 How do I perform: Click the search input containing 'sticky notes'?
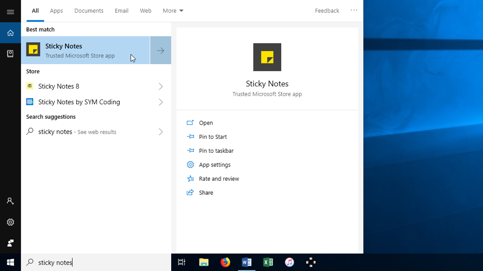[96, 263]
